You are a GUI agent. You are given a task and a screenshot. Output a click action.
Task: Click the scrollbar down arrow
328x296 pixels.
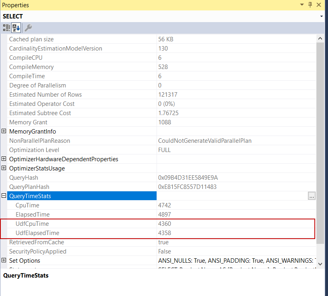(320, 264)
